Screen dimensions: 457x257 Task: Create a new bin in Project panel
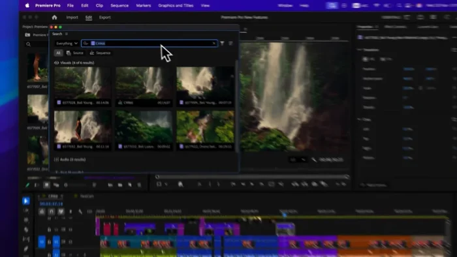tap(119, 185)
